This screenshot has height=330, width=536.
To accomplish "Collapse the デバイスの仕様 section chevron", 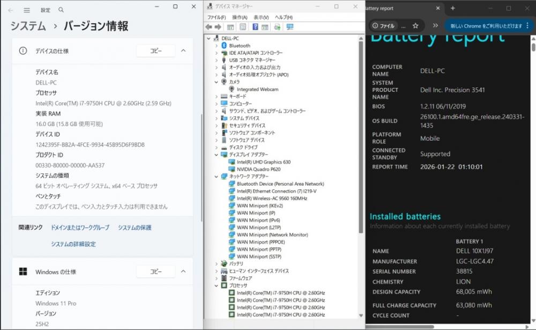I will click(183, 50).
